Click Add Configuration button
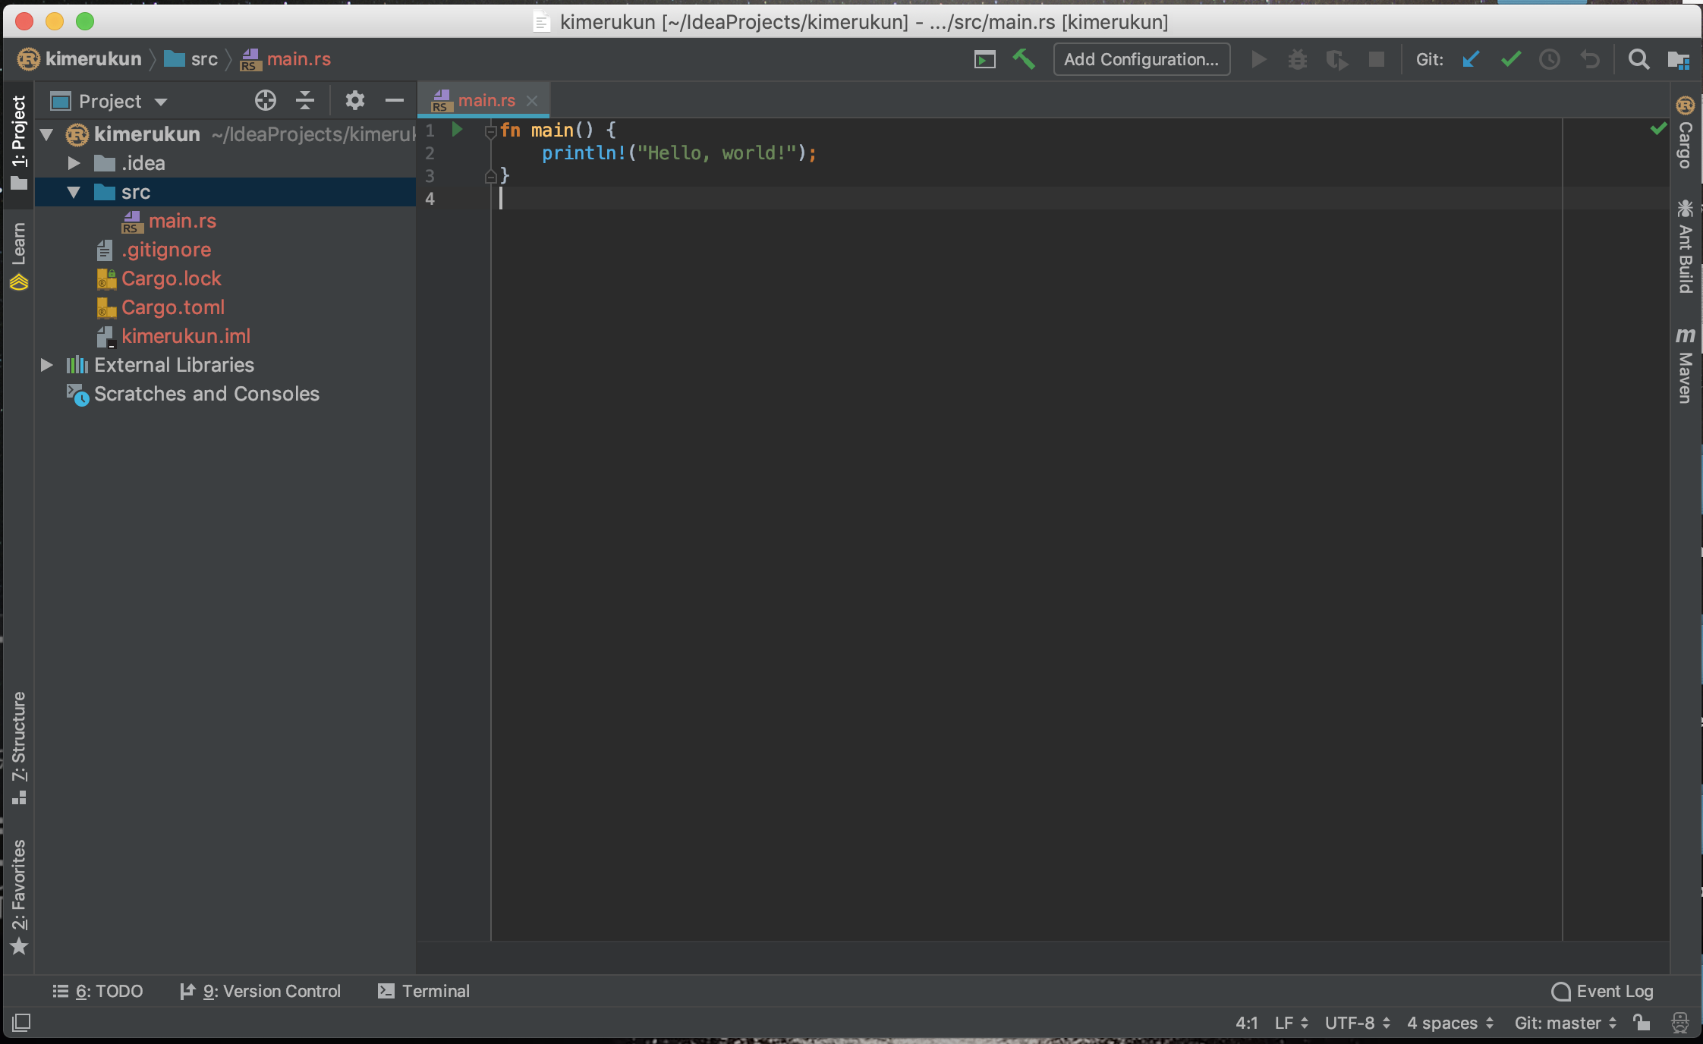 click(x=1141, y=59)
